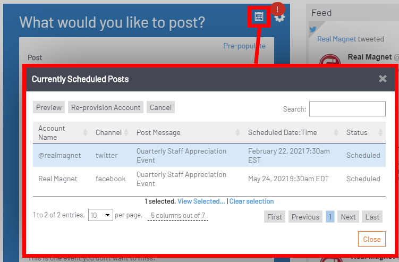399x262 pixels.
Task: Expand the 5 columns out of 7 selector
Action: [178, 216]
